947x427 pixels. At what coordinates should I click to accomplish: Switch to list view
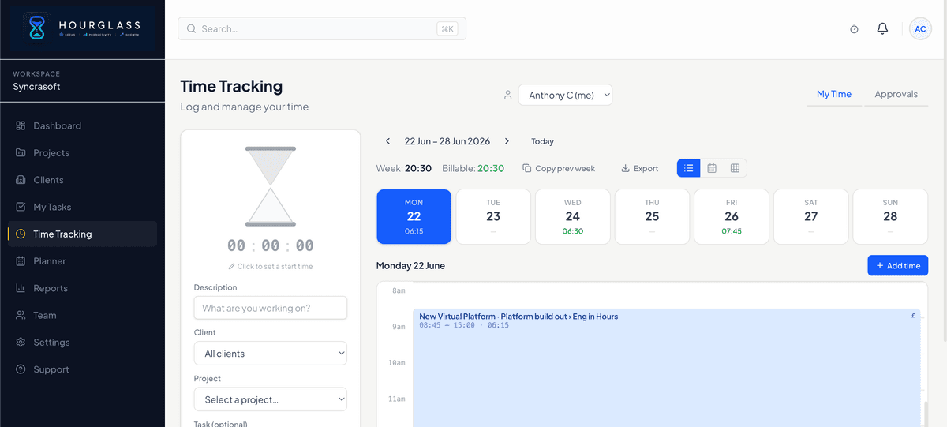click(689, 168)
